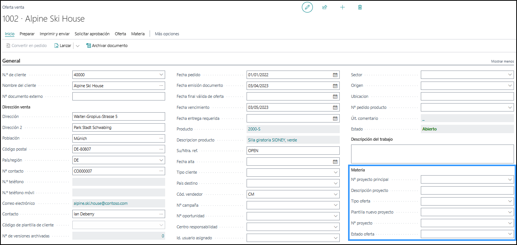Click the Abierto status text
The width and height of the screenshot is (517, 245).
(429, 129)
